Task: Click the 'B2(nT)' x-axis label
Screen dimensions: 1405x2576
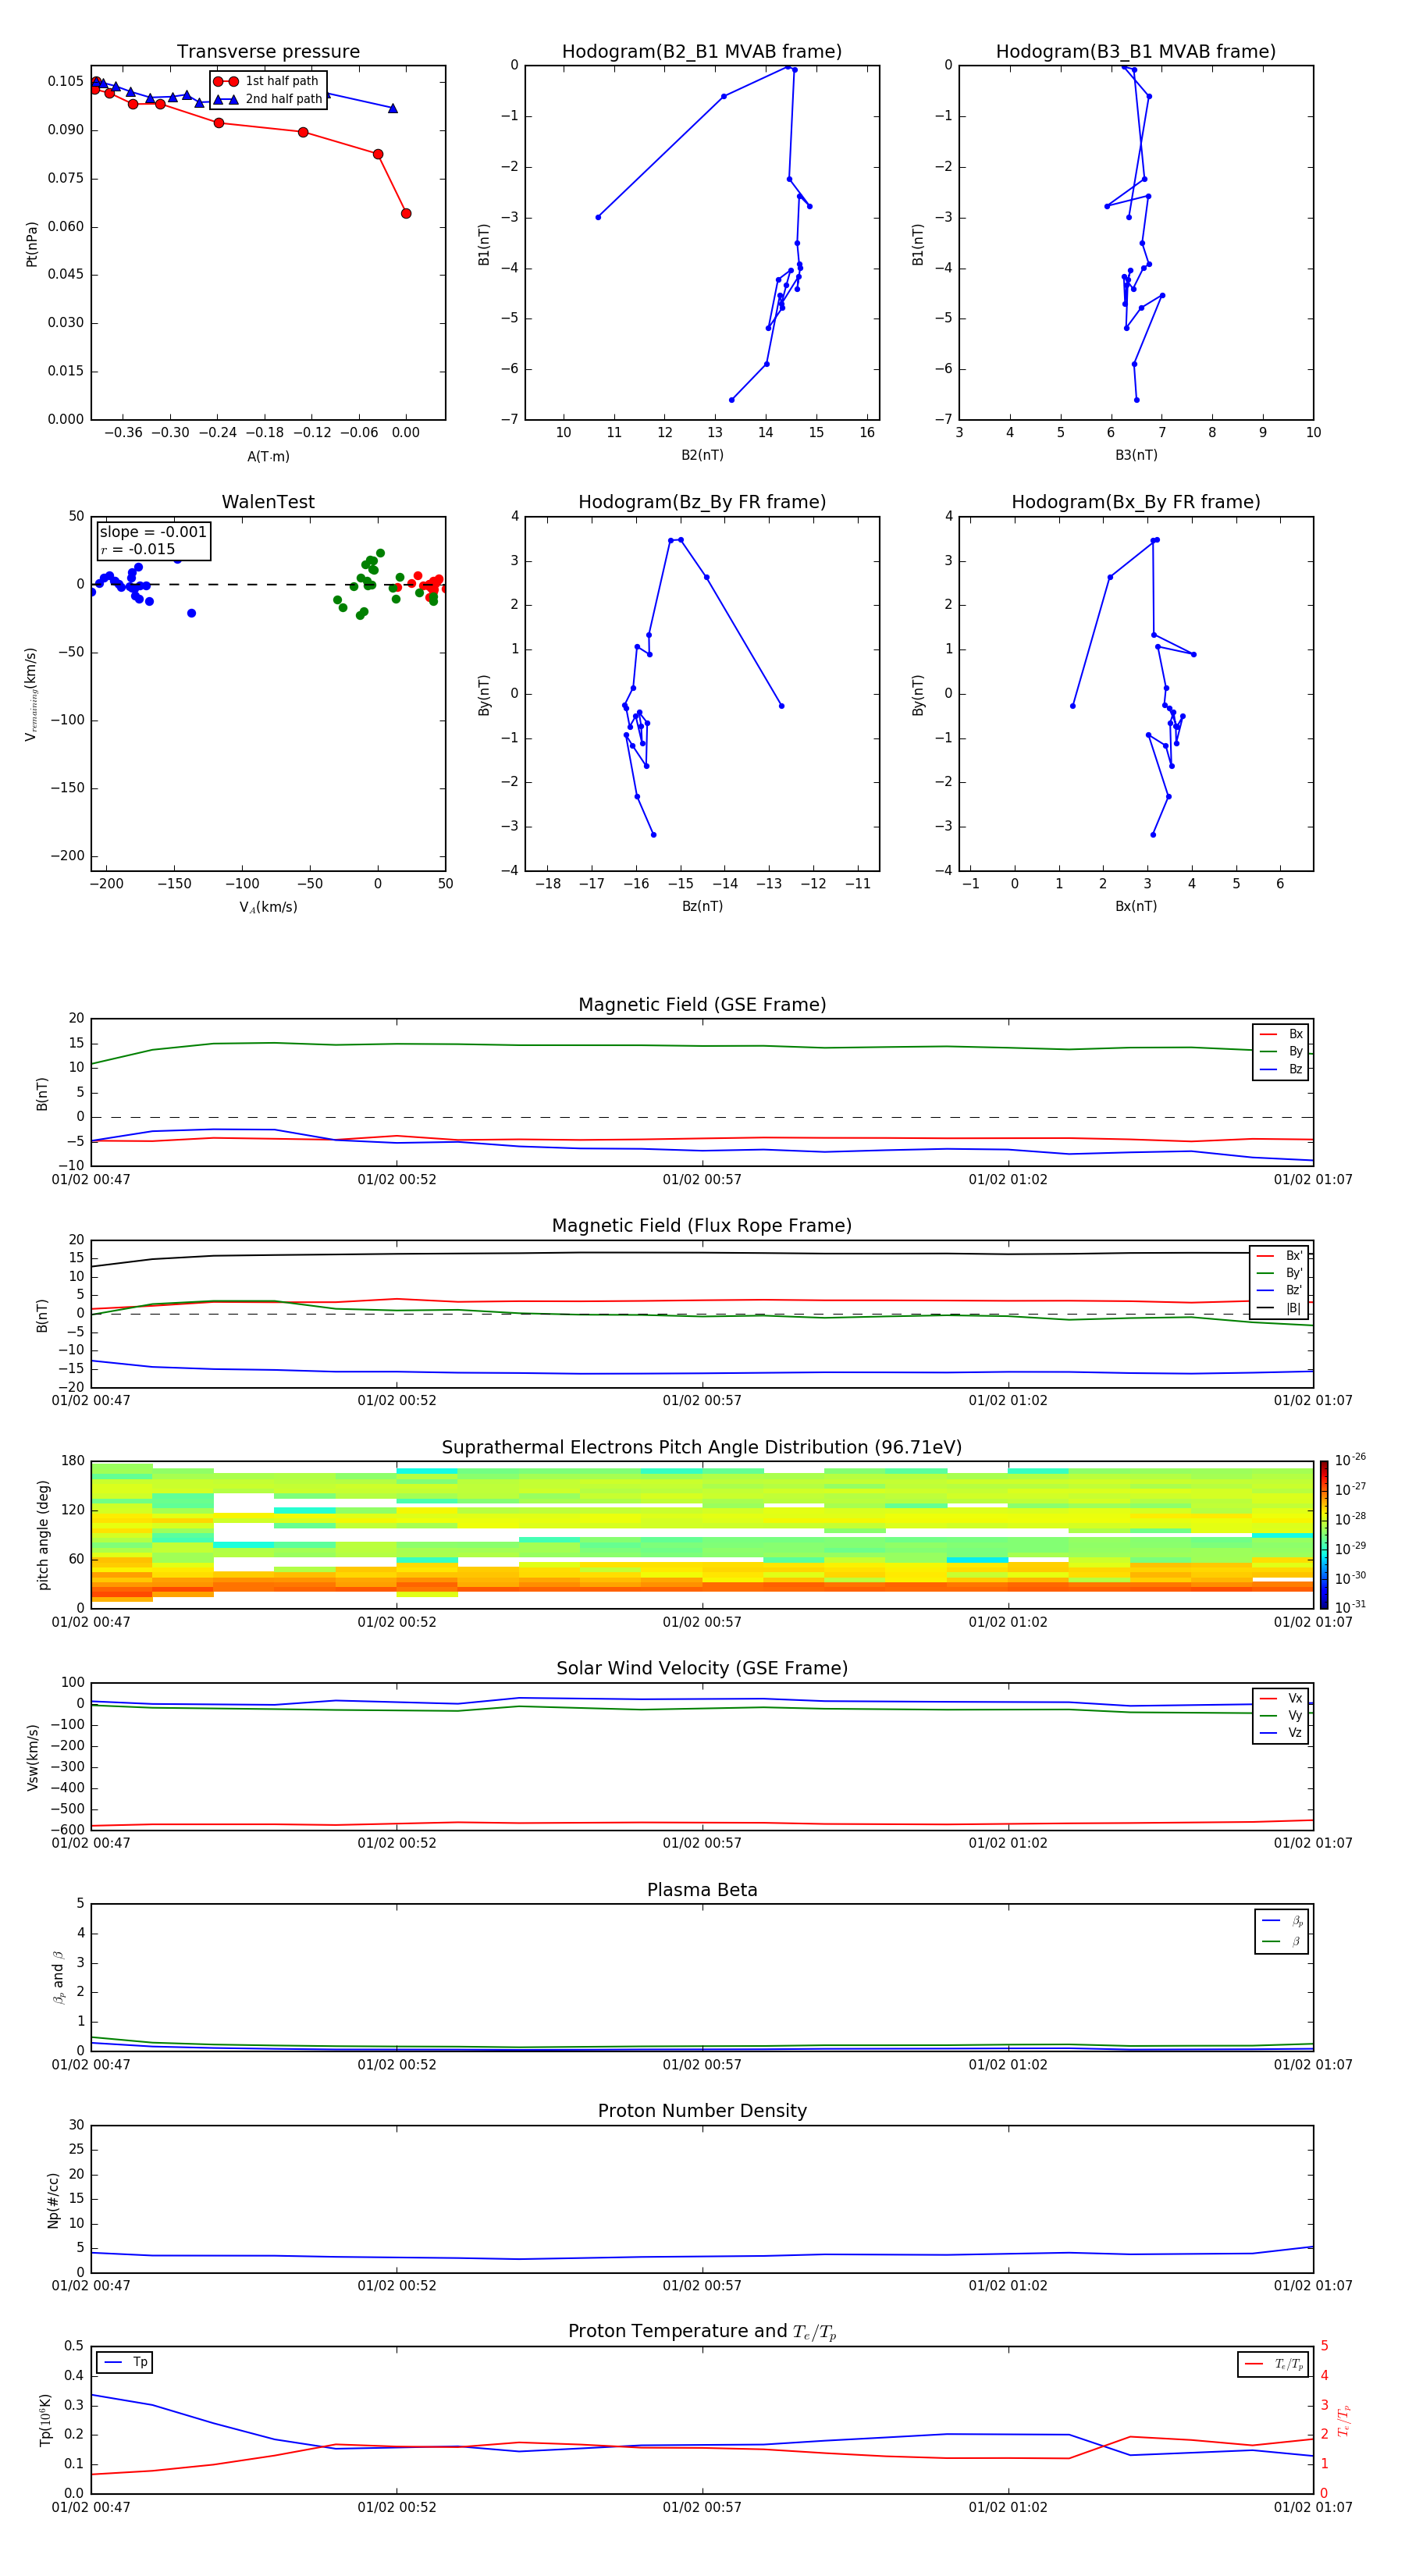Action: [x=702, y=455]
